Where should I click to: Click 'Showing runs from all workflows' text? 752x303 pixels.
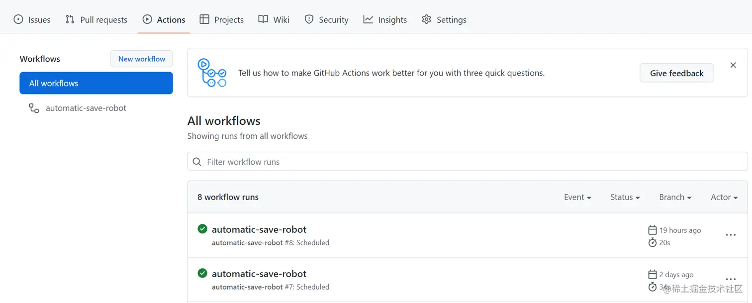coord(247,136)
